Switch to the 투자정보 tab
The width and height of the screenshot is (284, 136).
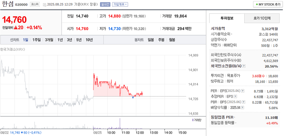click(227, 18)
